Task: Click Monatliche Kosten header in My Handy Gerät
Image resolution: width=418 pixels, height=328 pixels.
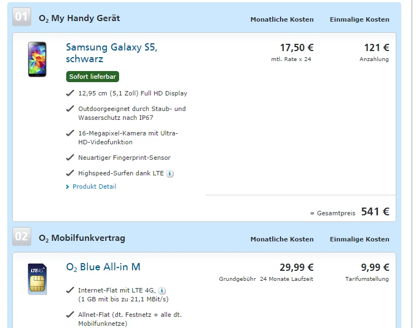Action: coord(282,19)
